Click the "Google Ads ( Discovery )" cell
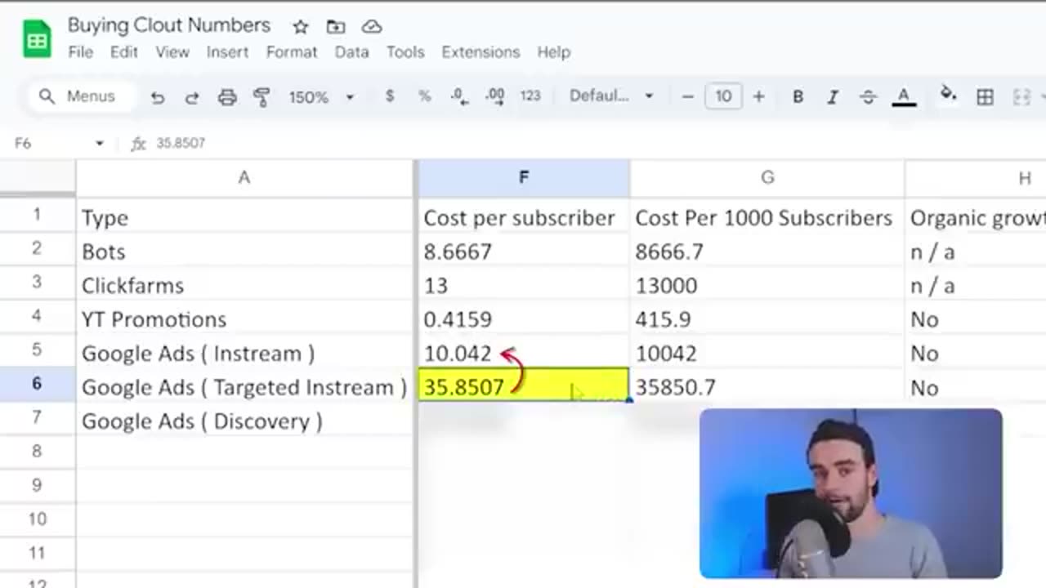The height and width of the screenshot is (588, 1046). pos(244,421)
